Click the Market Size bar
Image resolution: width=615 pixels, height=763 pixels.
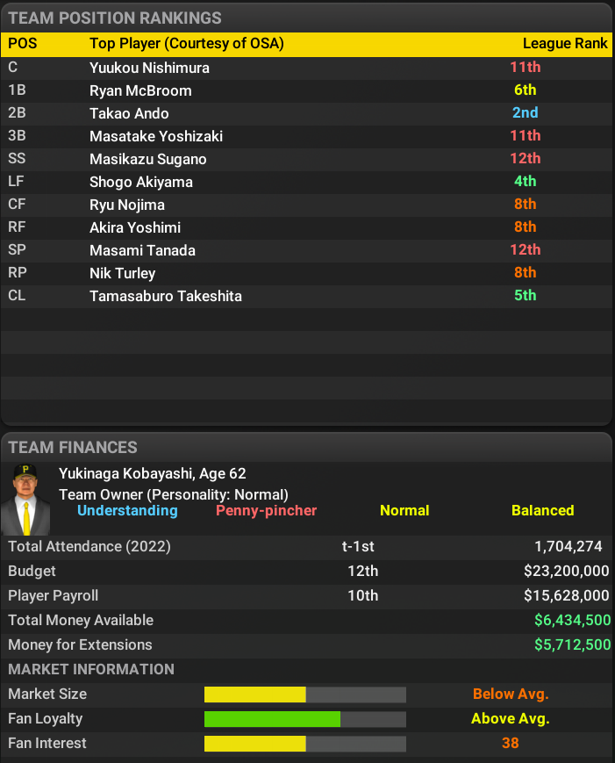(304, 695)
